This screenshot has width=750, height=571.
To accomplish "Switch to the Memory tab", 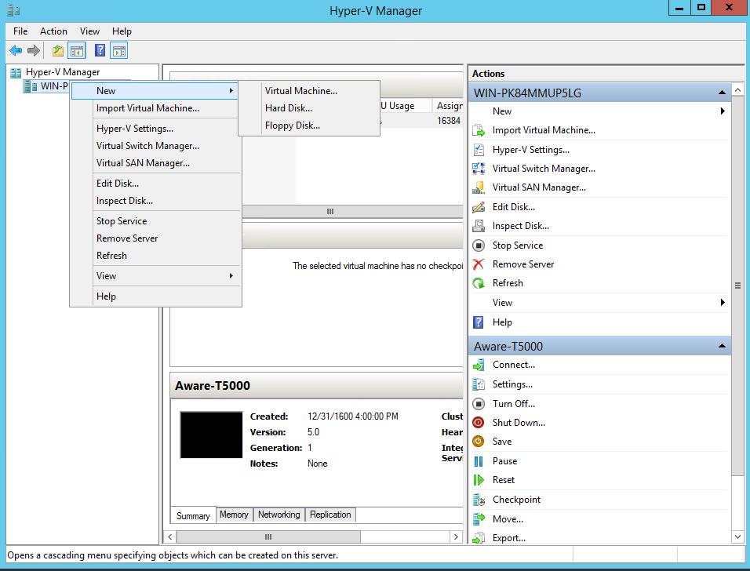I will 234,515.
